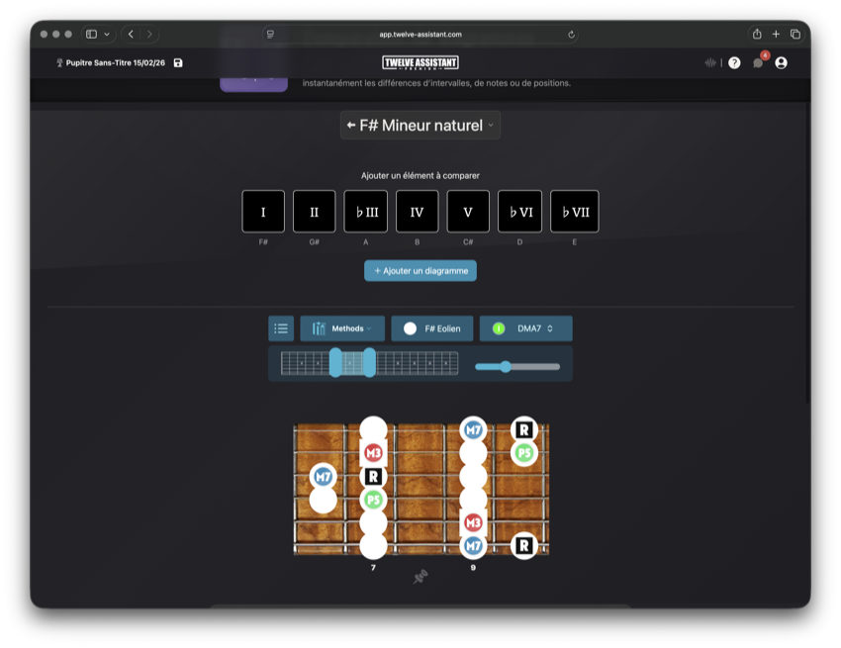Click the zoom slider handle
The height and width of the screenshot is (648, 841).
(506, 366)
